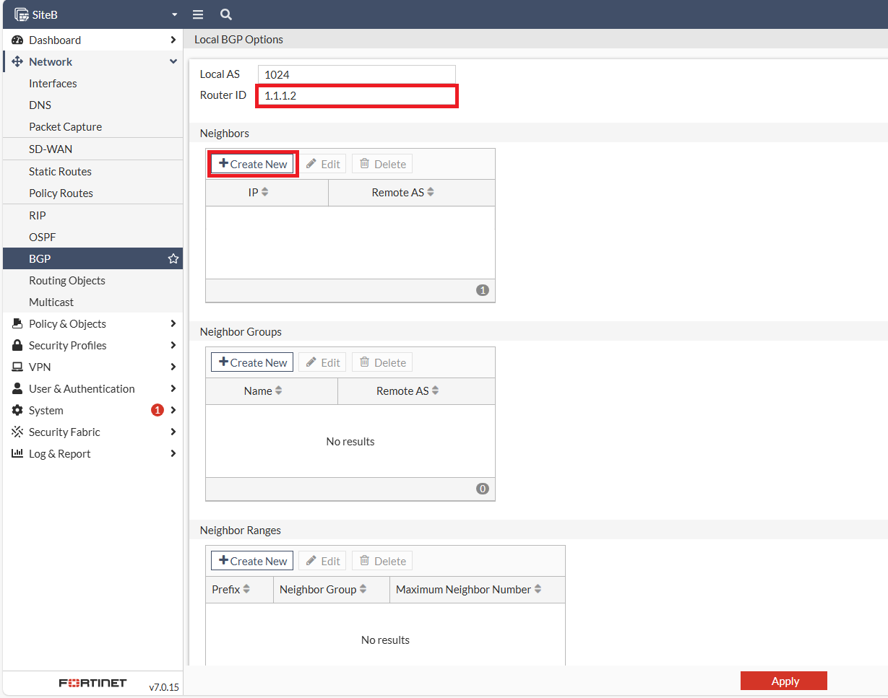Click version text v7.0.15

[x=164, y=687]
